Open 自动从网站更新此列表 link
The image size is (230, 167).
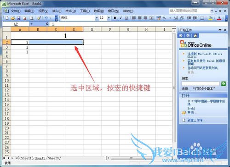[202, 68]
